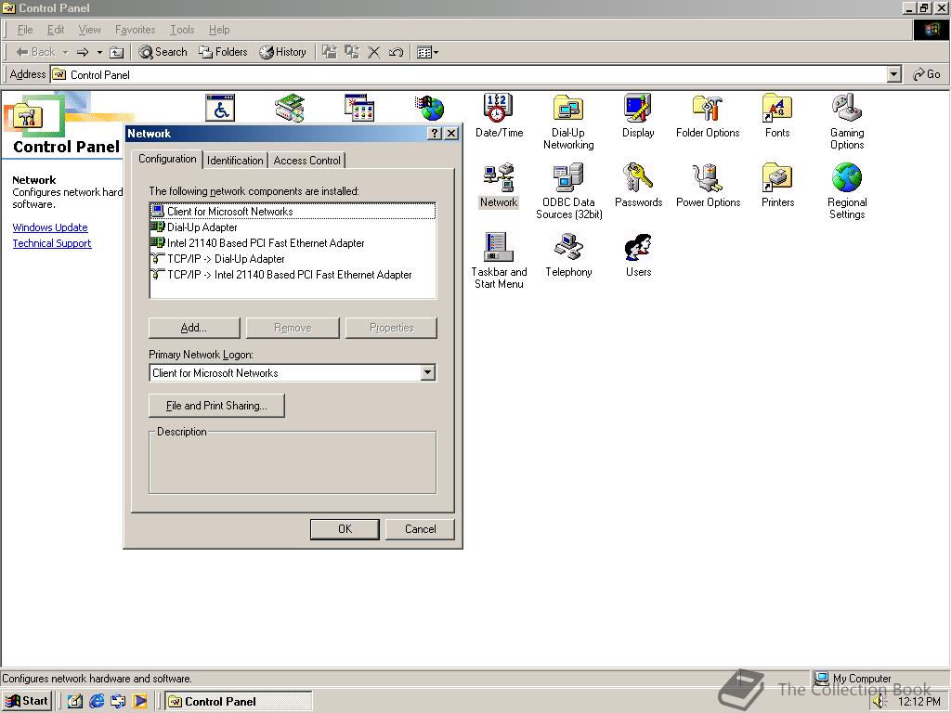Open the Printers icon

click(x=777, y=186)
